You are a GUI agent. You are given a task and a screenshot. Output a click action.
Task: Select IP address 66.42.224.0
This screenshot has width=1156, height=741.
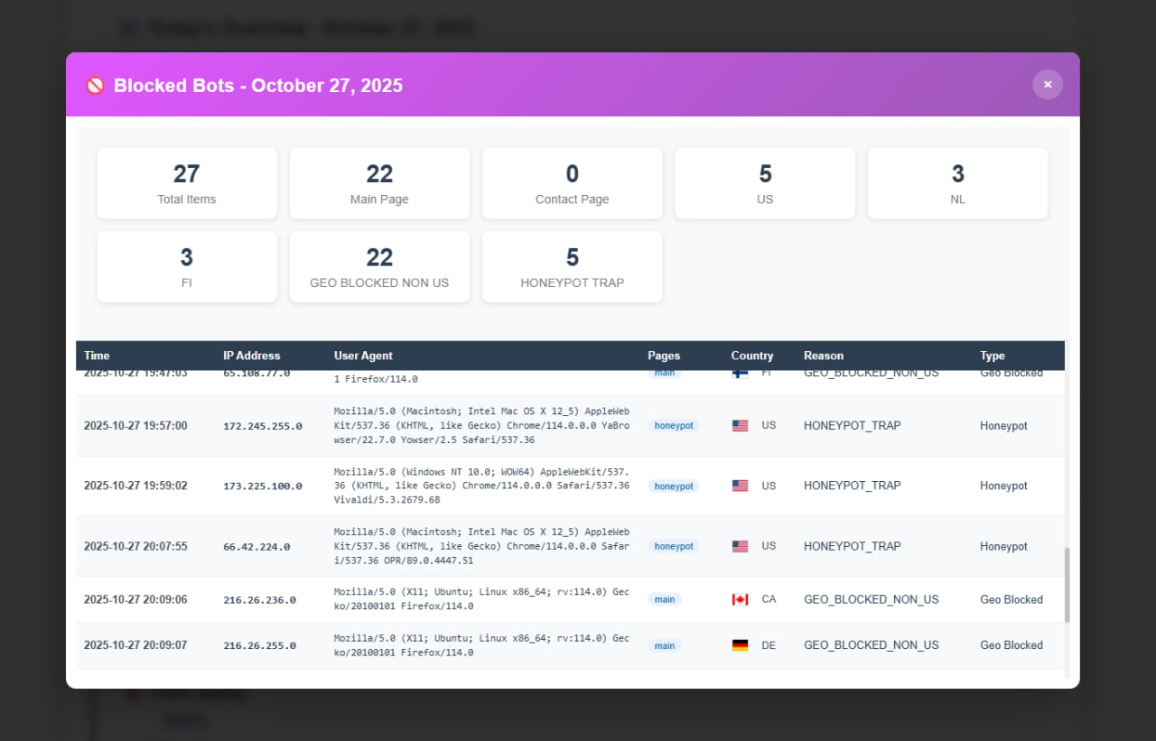click(x=256, y=547)
